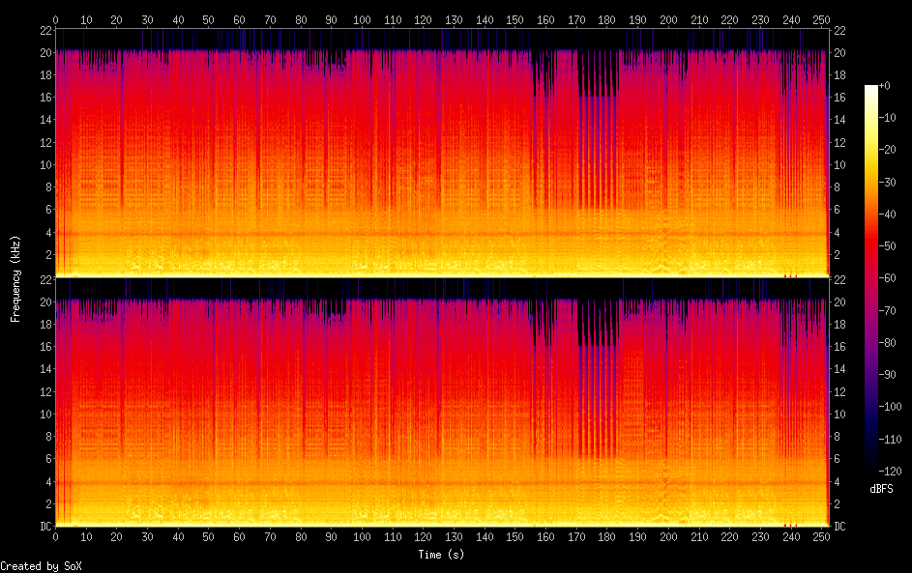
Task: Click the 10 label on upper-right frequency axis
Action: (x=840, y=164)
